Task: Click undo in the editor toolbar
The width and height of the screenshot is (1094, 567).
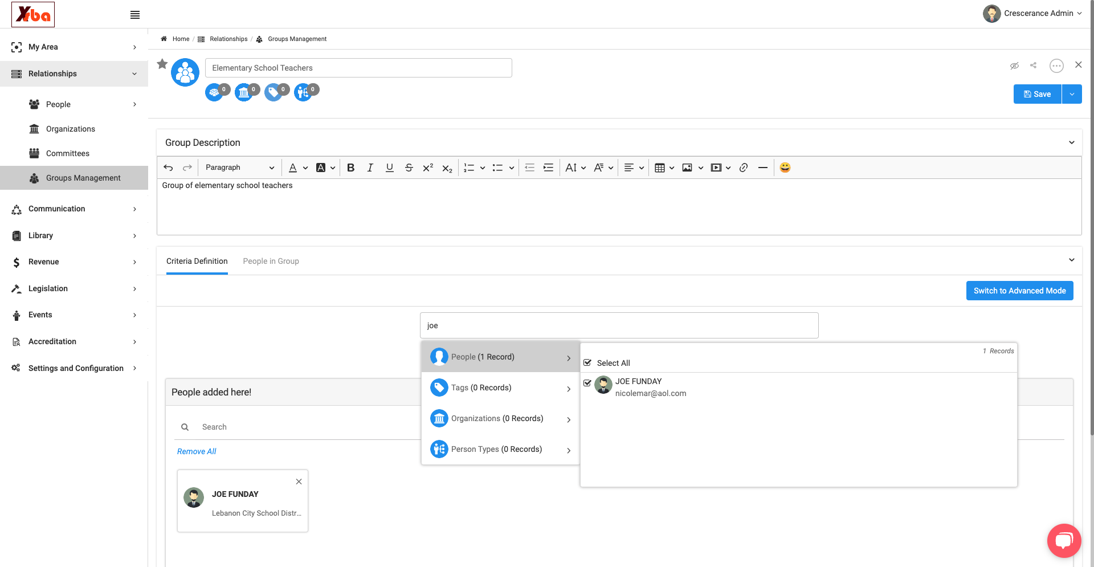Action: (x=168, y=168)
